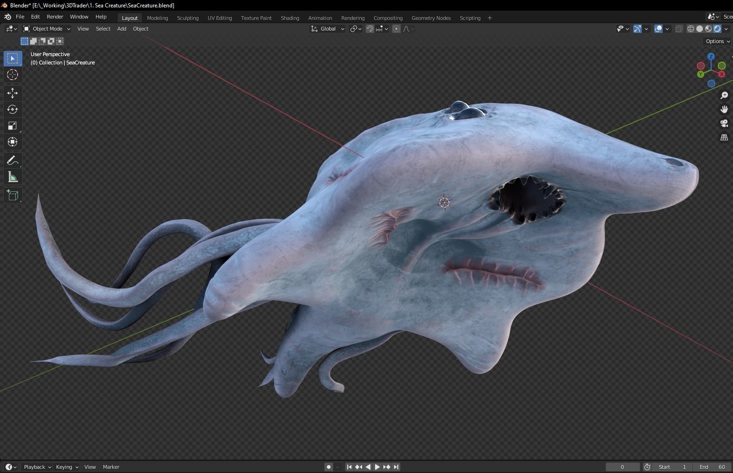Switch to the Geometry Nodes workspace tab

(431, 18)
